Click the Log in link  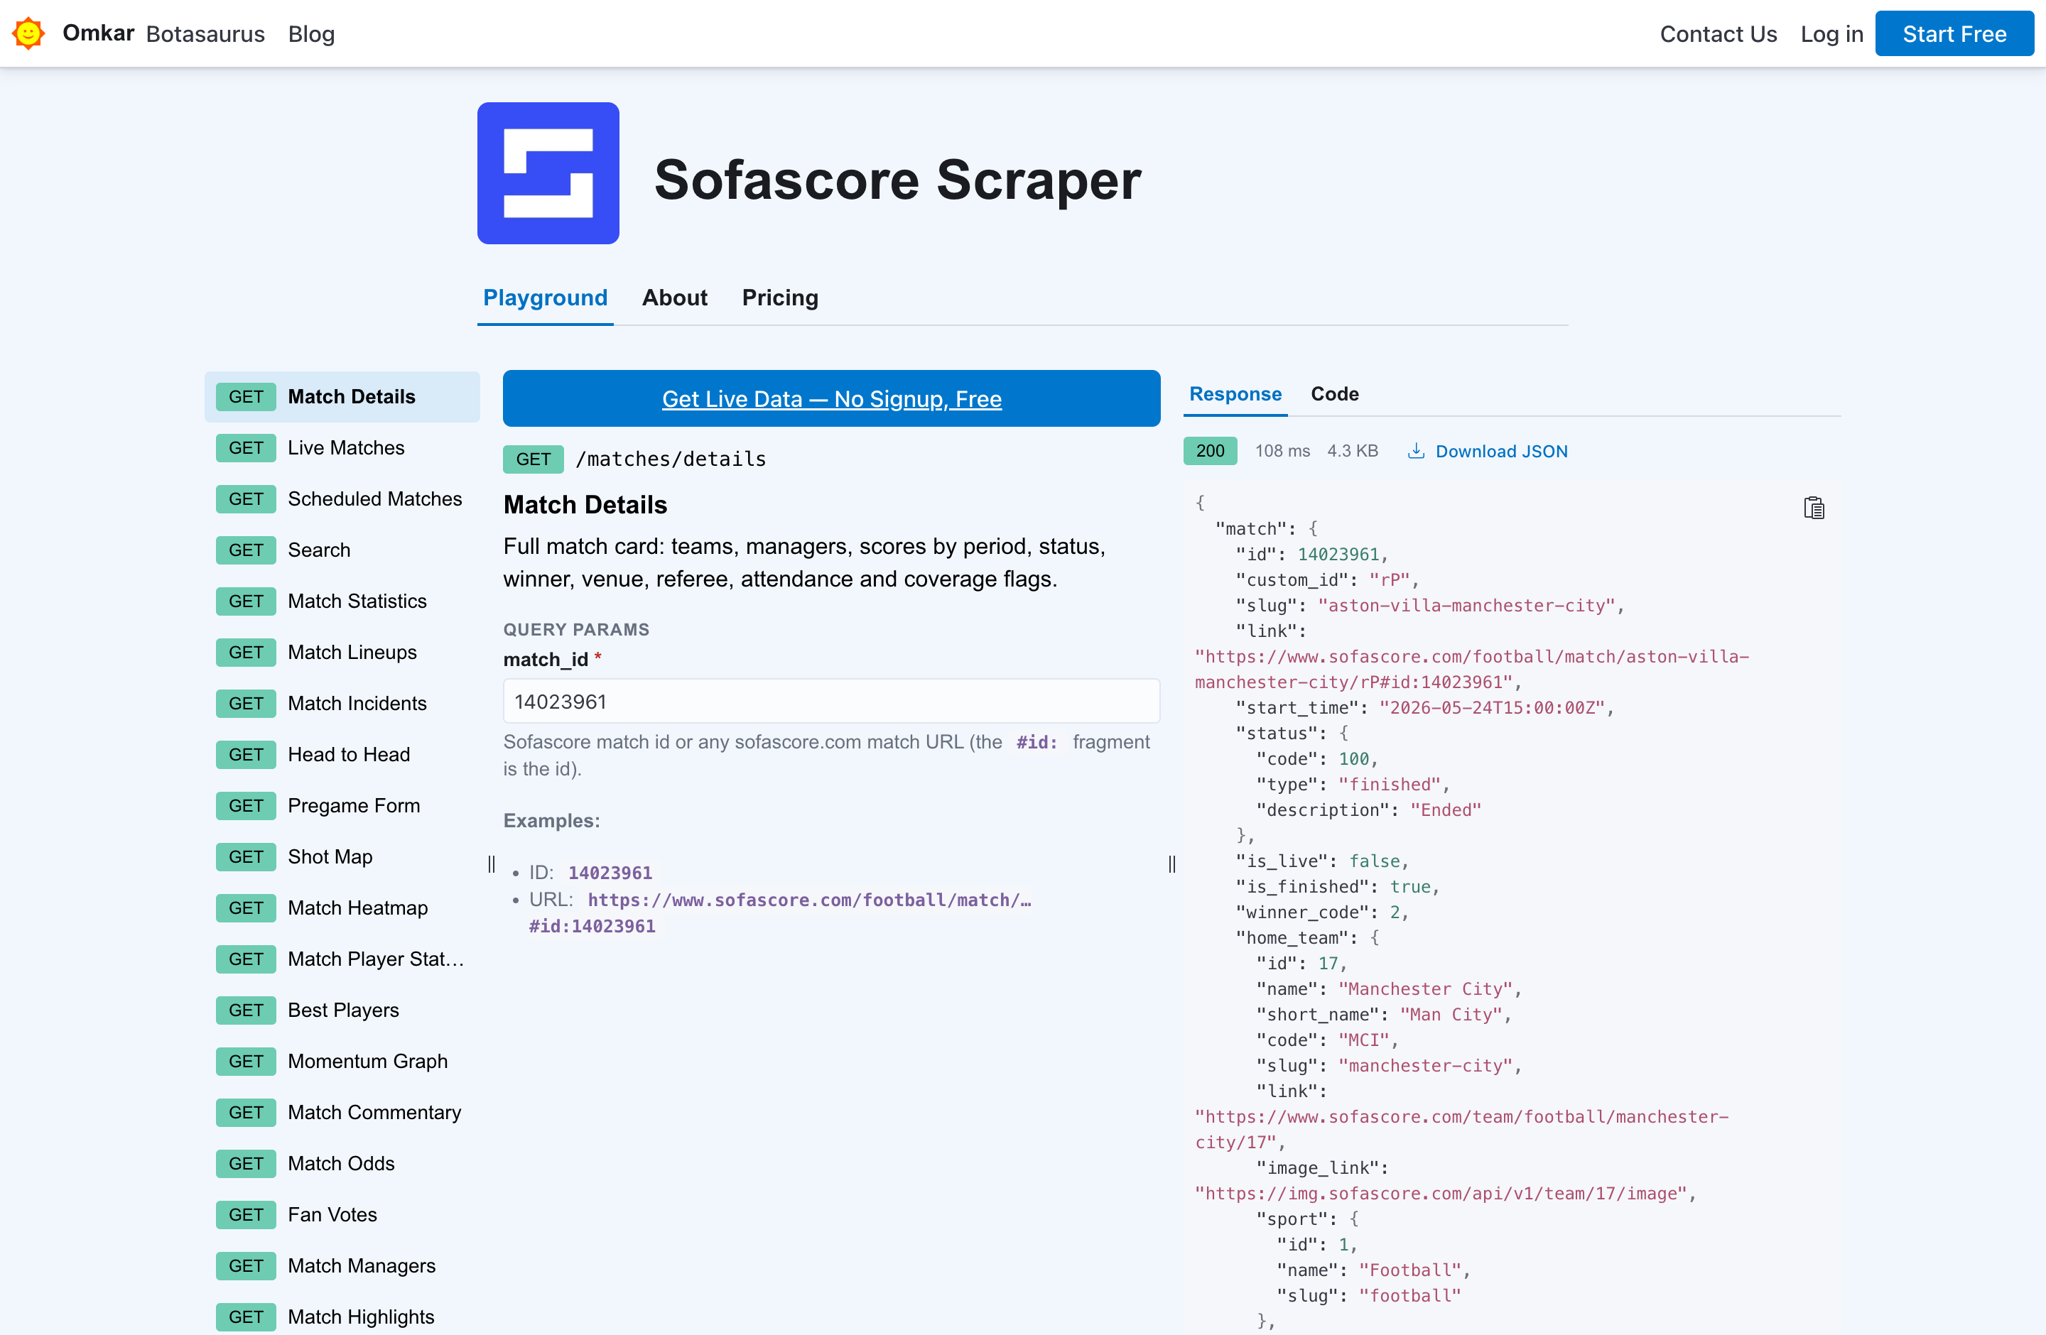1831,33
